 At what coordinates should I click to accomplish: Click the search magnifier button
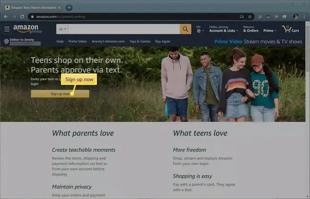click(186, 29)
